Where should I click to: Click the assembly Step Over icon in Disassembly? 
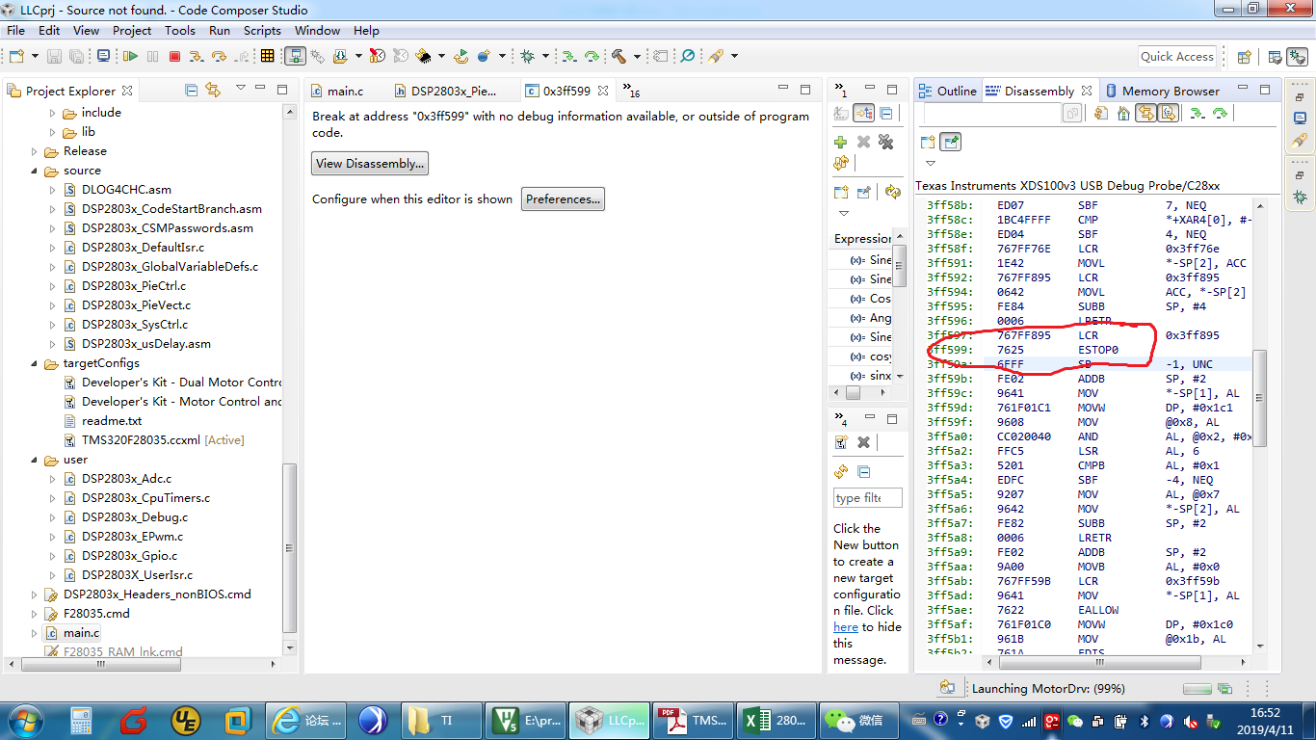(1220, 113)
